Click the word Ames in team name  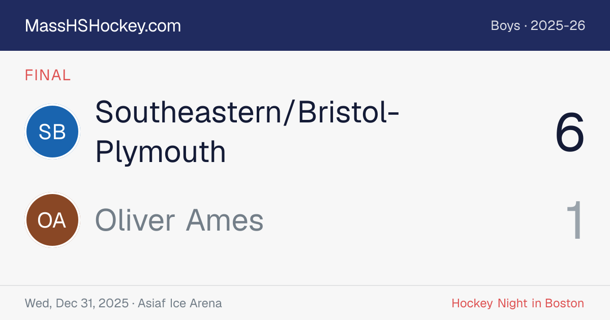coord(224,220)
